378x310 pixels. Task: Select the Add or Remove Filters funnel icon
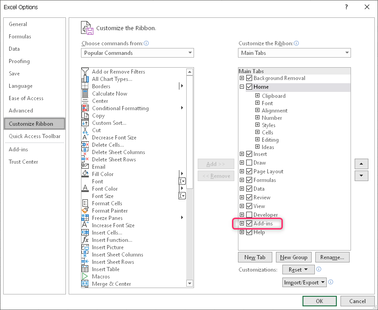85,71
